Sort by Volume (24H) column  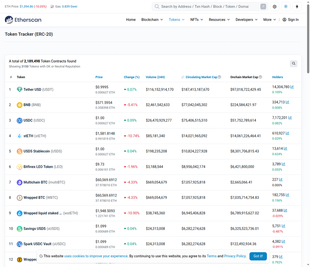pyautogui.click(x=155, y=77)
